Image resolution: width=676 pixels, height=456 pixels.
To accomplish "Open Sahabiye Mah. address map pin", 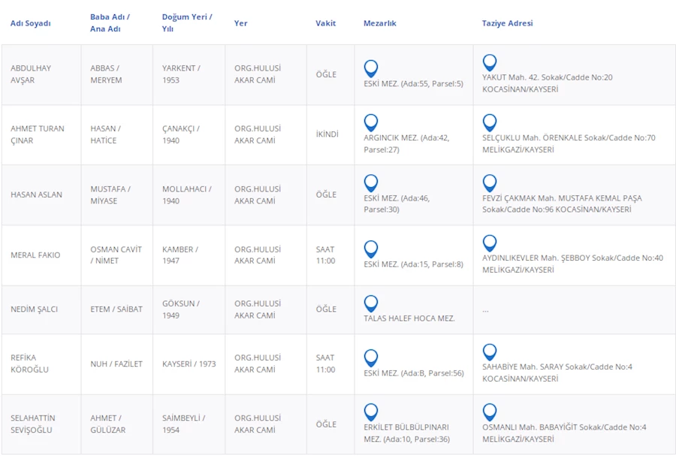I will (490, 352).
